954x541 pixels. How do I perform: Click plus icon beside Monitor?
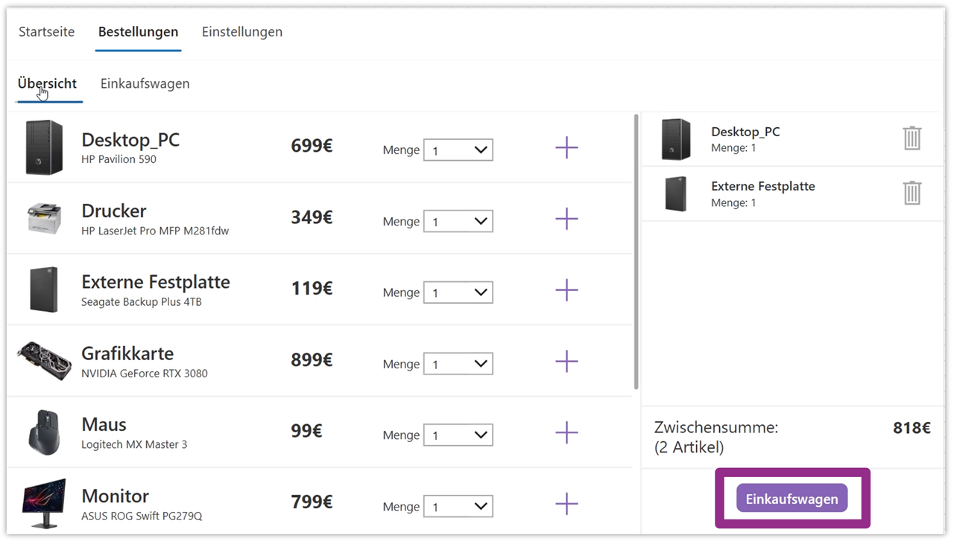(x=566, y=504)
